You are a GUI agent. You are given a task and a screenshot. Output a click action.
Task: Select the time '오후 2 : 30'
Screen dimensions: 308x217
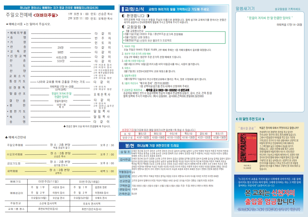click(x=107, y=145)
